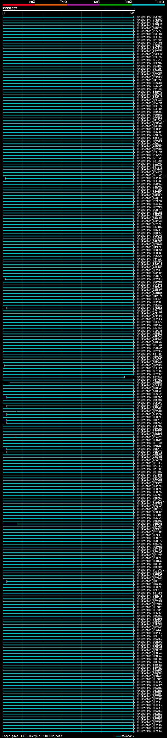Open the UniRef100_P34924 entry
This screenshot has height=738, width=167.
coord(150,259)
